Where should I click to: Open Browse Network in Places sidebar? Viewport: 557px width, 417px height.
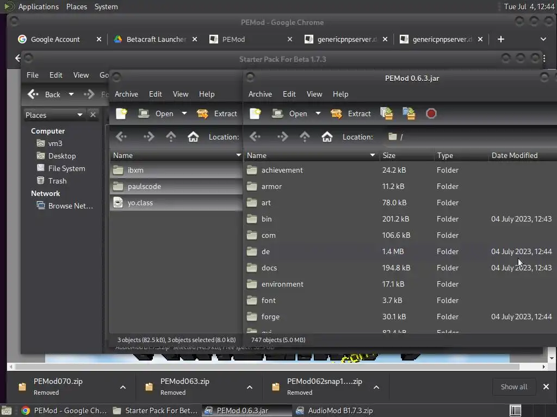coord(65,206)
